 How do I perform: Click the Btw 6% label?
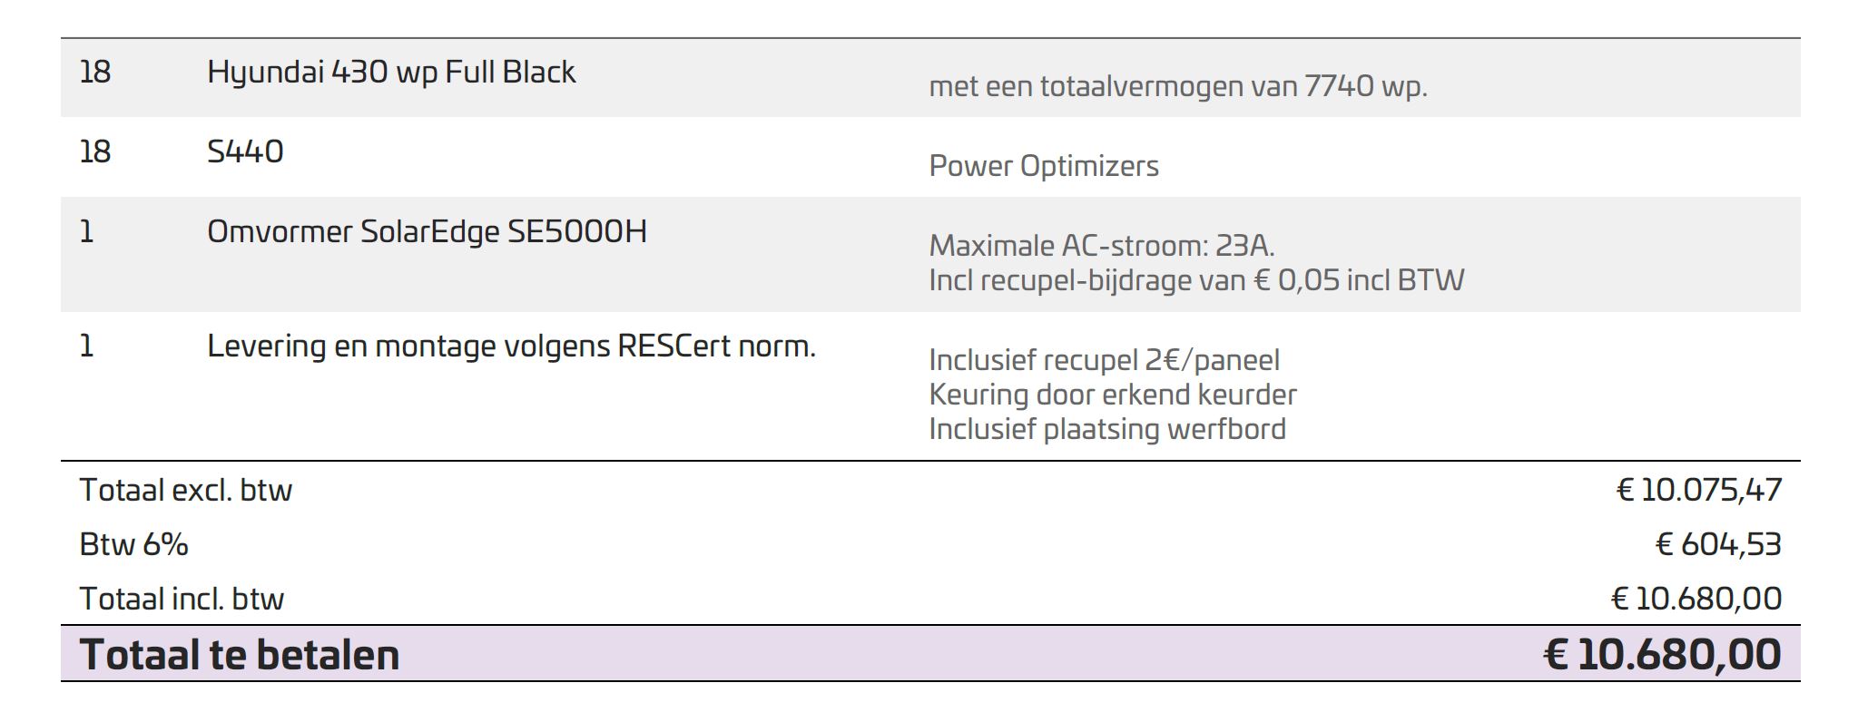click(x=134, y=545)
